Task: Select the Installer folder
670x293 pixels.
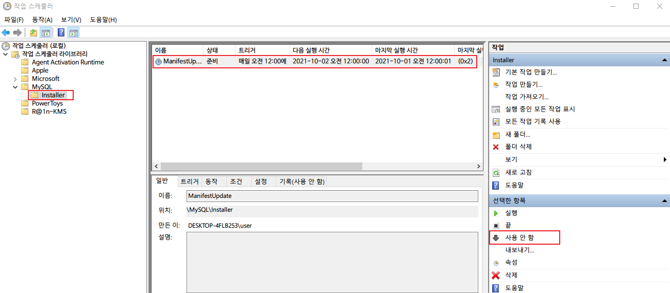Action: coord(53,95)
